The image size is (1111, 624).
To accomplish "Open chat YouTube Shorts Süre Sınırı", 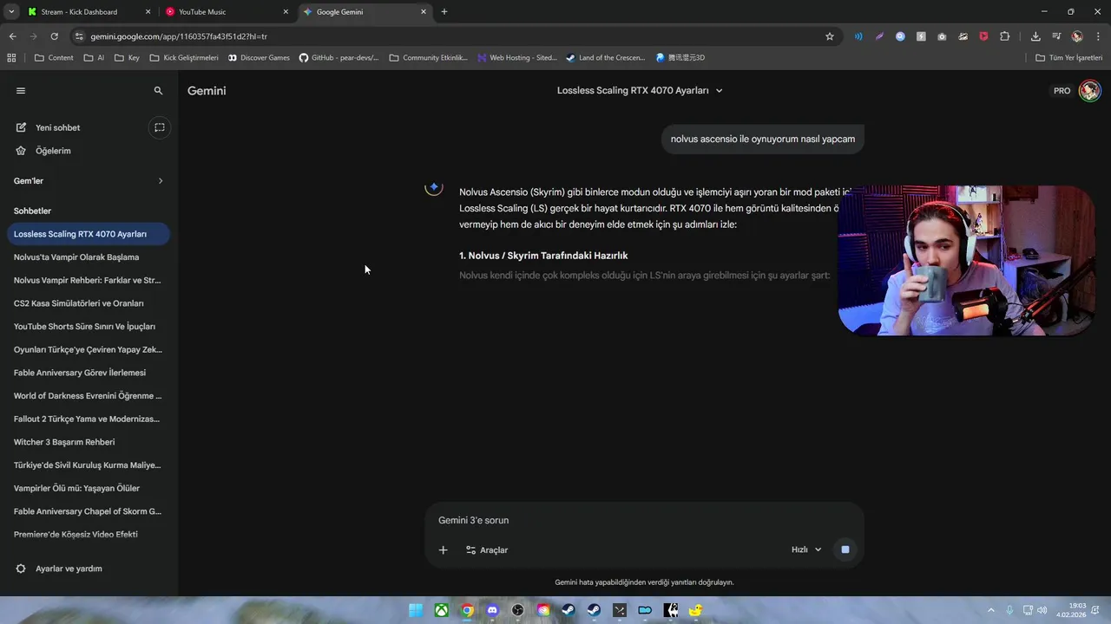I will pyautogui.click(x=88, y=327).
